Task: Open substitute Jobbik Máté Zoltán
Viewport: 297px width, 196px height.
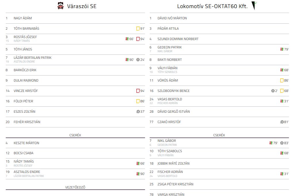Action: [174, 163]
